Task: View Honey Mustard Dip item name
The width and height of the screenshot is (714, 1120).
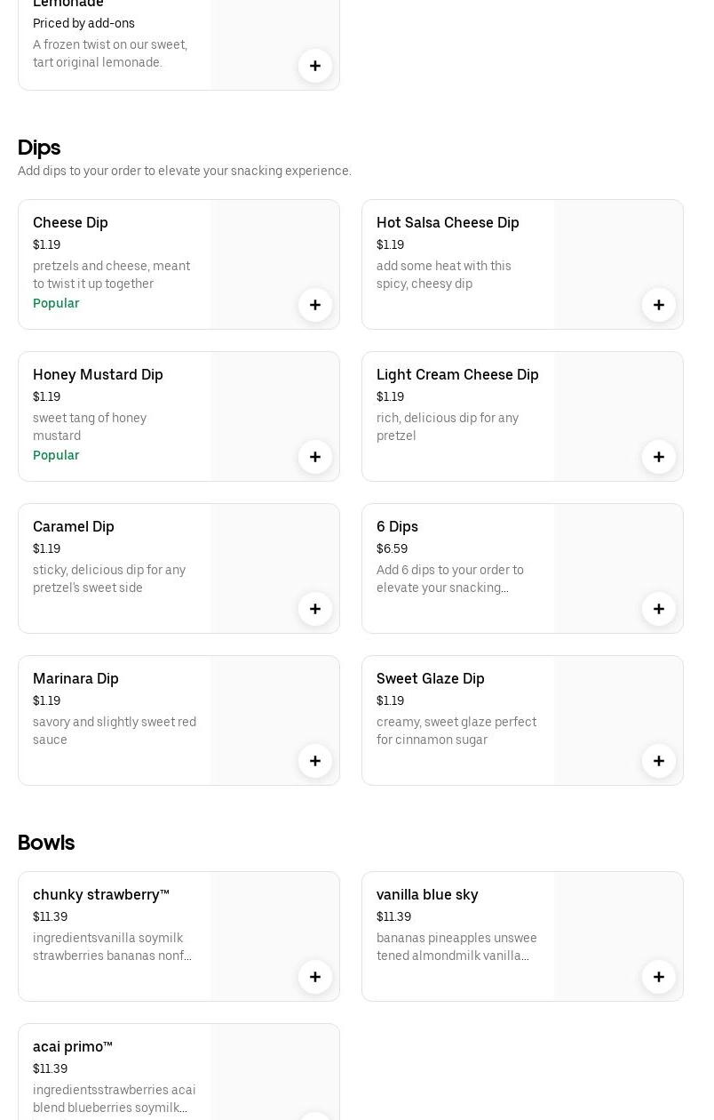Action: tap(98, 374)
